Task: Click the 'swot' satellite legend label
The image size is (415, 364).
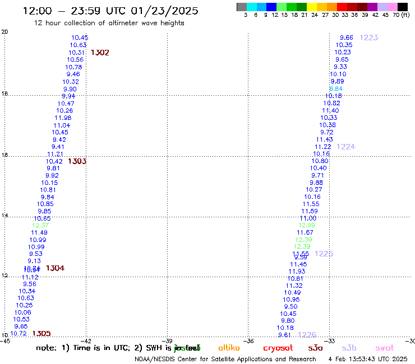Action: tap(385, 348)
